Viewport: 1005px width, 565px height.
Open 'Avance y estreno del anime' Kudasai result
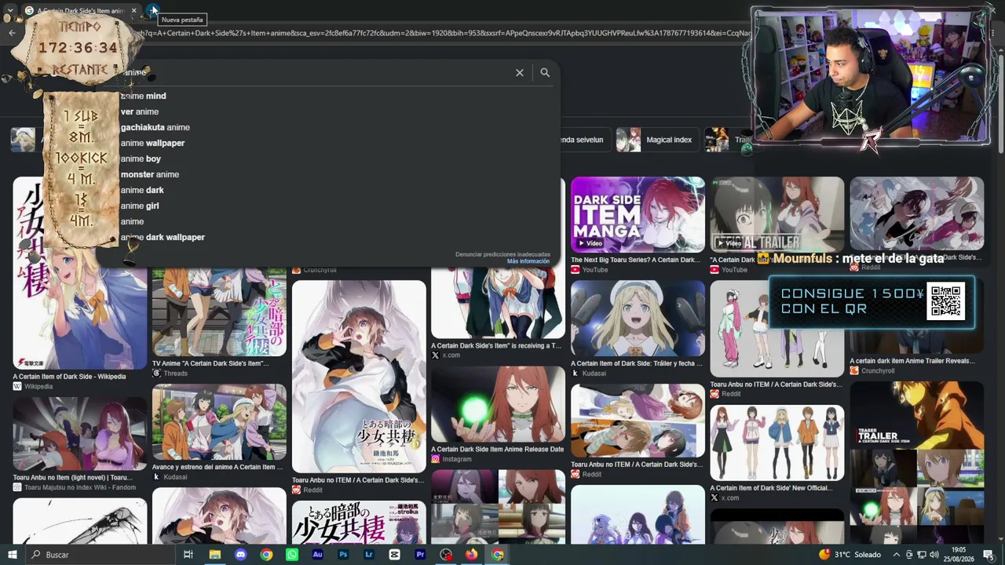(x=217, y=467)
